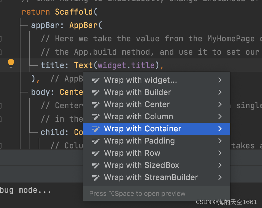This screenshot has height=208, width=262.
Task: Choose Wrap with Padding from menu
Action: [139, 141]
